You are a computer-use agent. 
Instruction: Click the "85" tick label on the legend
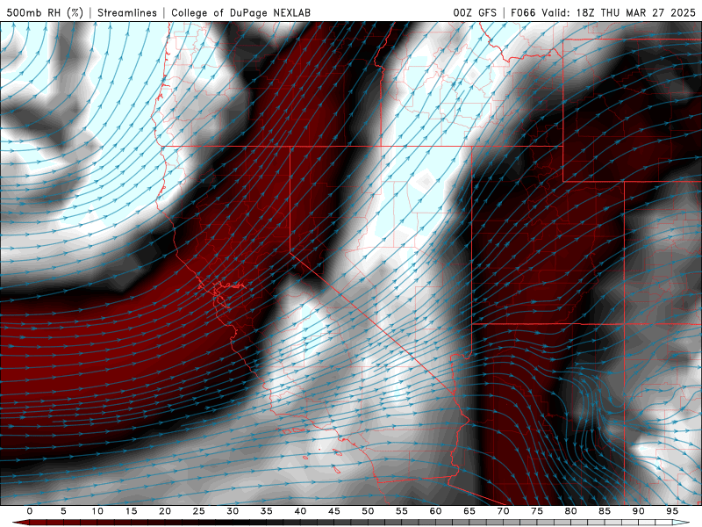tap(605, 511)
